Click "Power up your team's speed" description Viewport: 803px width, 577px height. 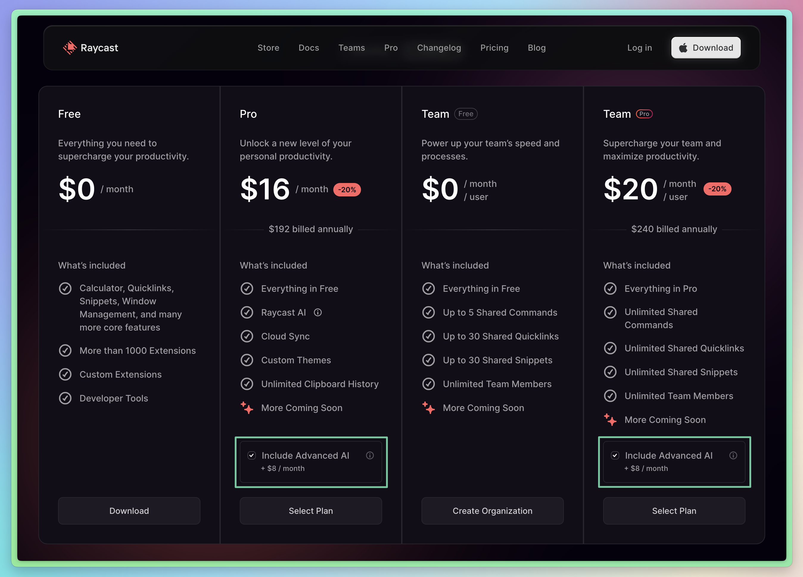pos(490,150)
